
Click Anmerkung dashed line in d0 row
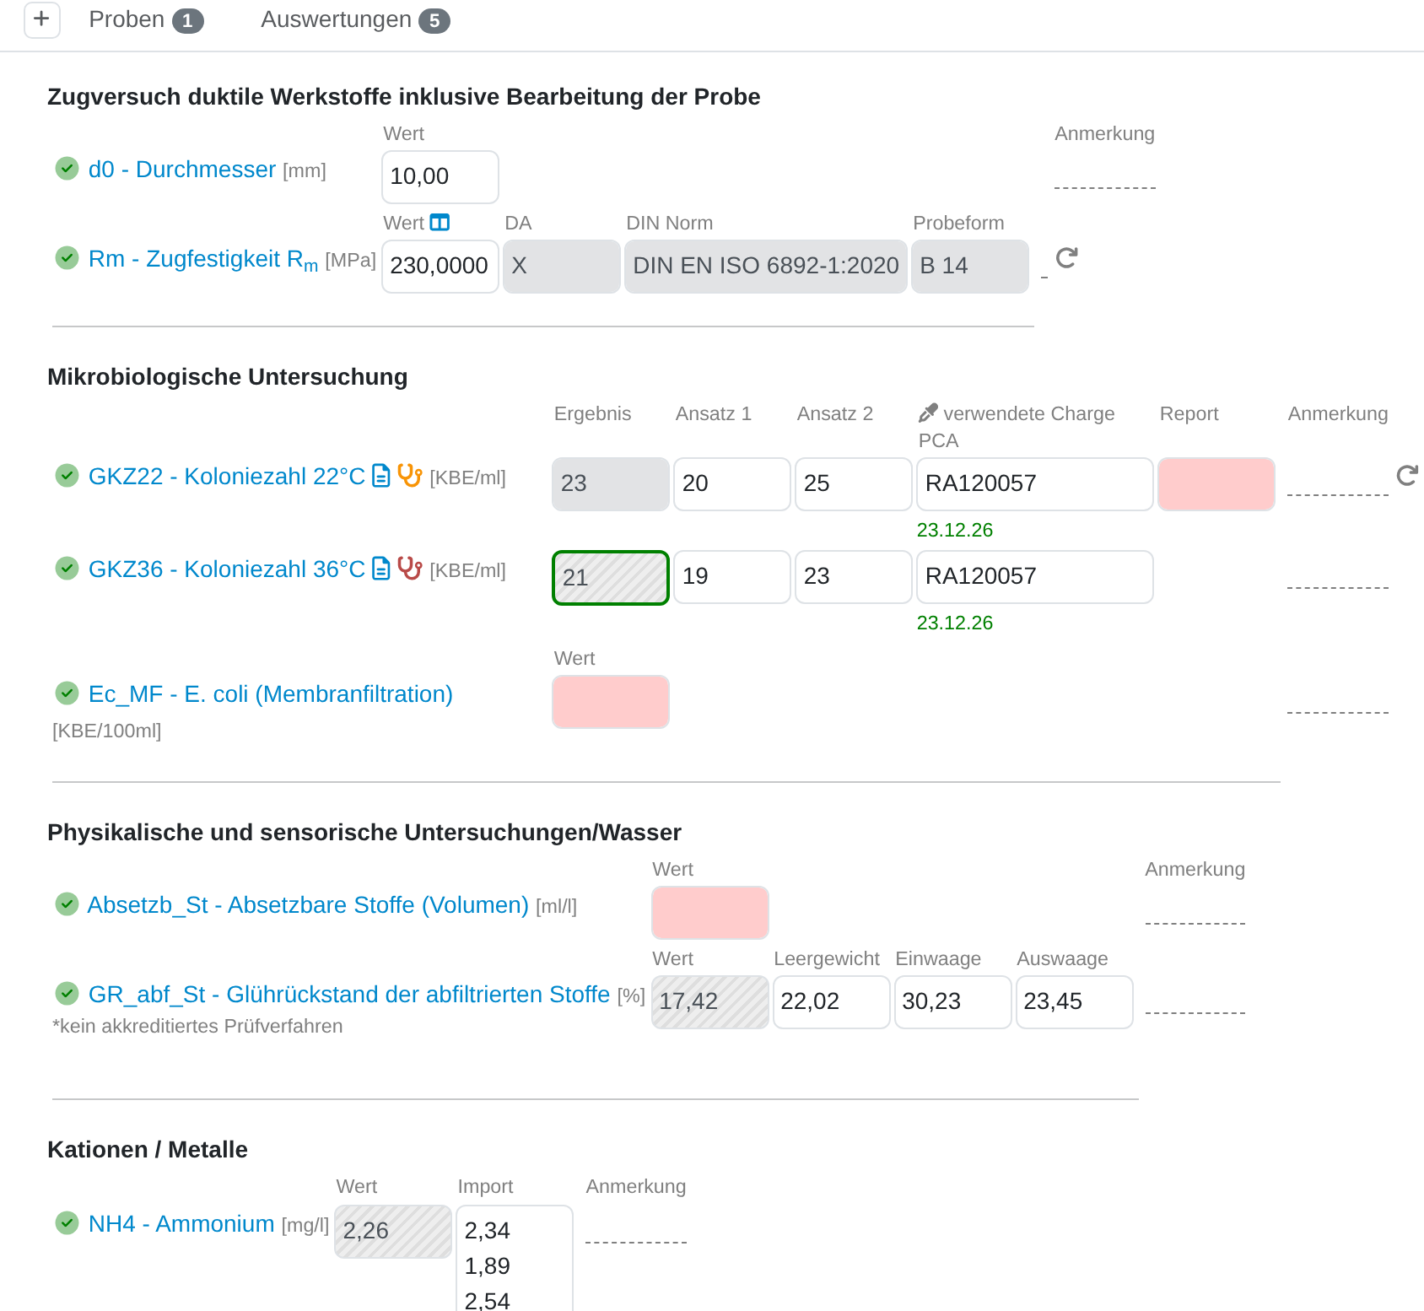point(1105,177)
